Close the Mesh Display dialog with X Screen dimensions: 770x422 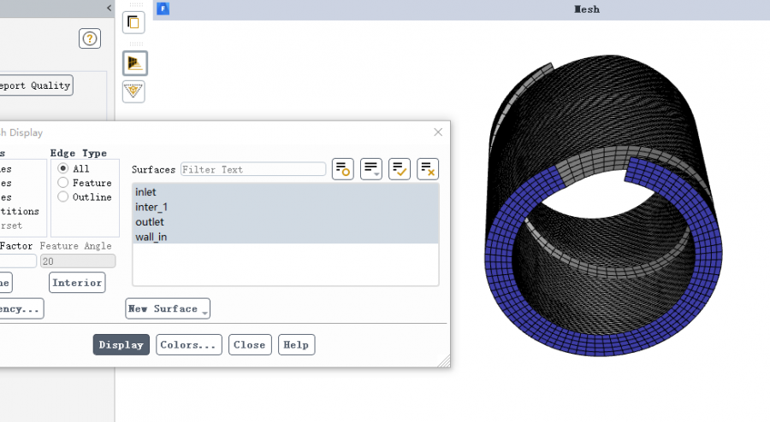click(438, 132)
